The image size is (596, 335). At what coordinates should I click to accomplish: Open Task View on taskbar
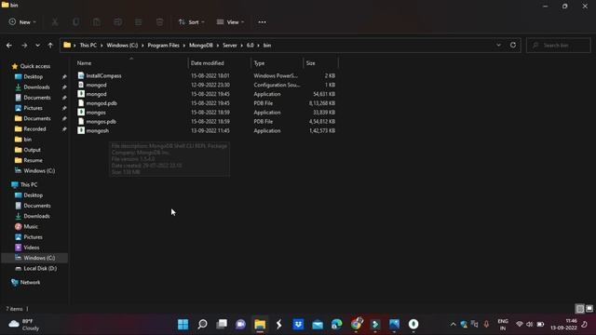point(222,324)
